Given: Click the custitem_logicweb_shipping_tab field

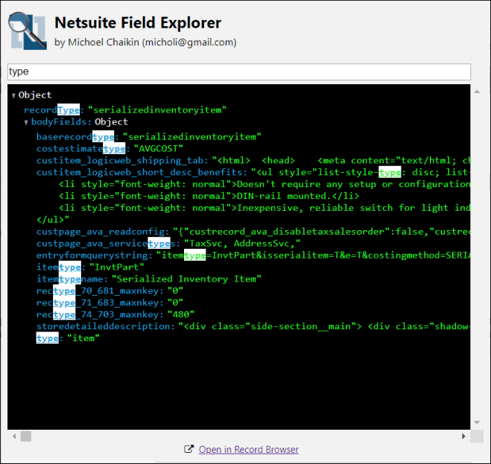Looking at the screenshot, I should 123,160.
